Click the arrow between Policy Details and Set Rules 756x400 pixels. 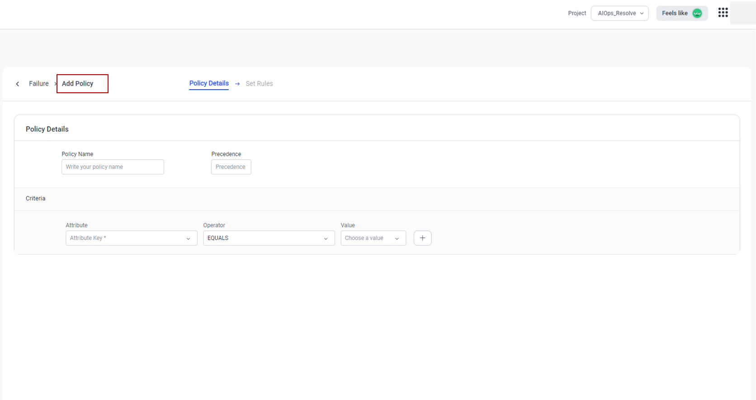pyautogui.click(x=237, y=84)
